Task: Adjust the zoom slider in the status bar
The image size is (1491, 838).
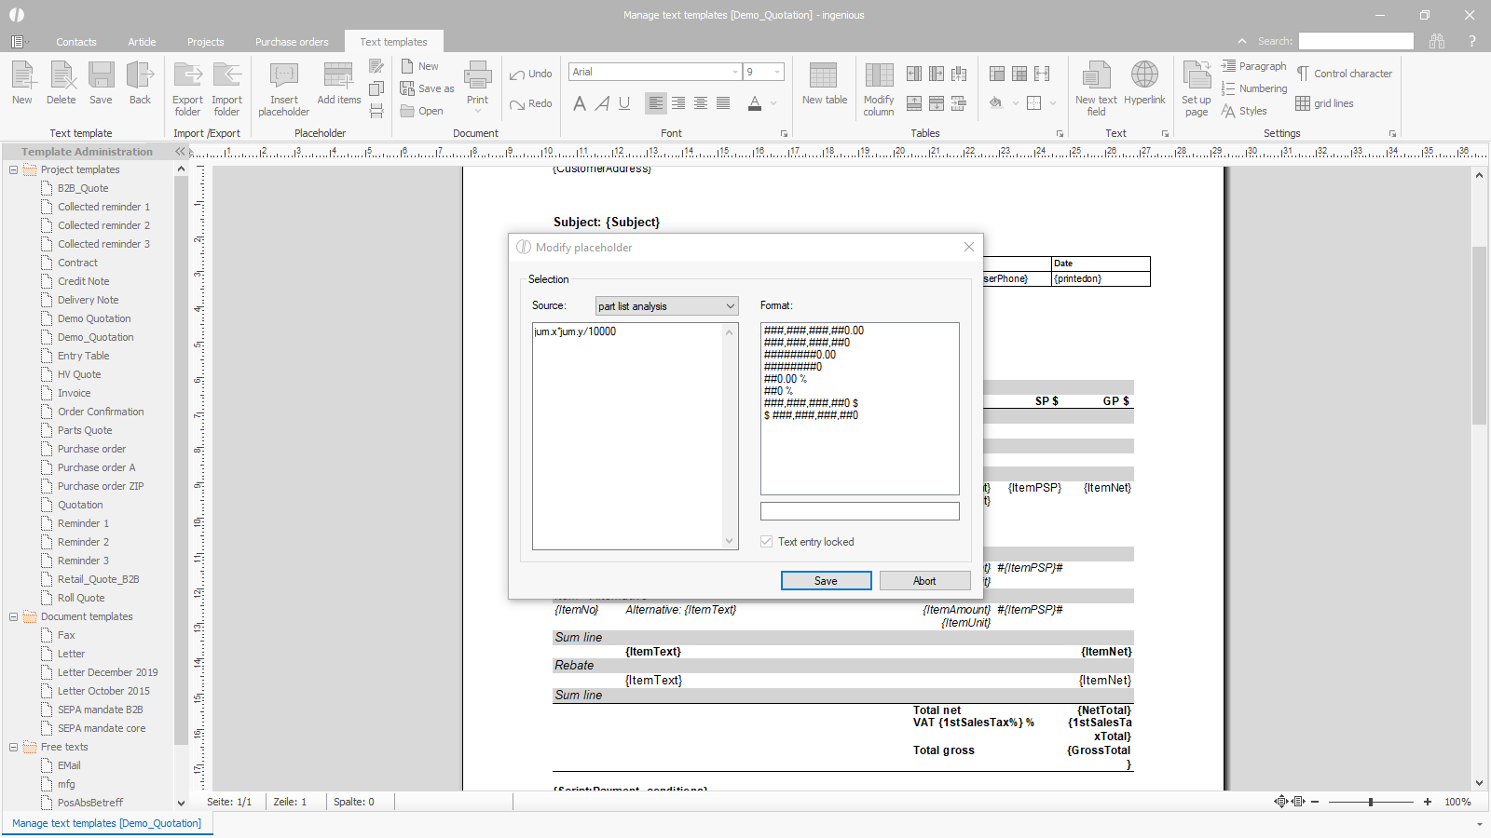Action: [1371, 802]
